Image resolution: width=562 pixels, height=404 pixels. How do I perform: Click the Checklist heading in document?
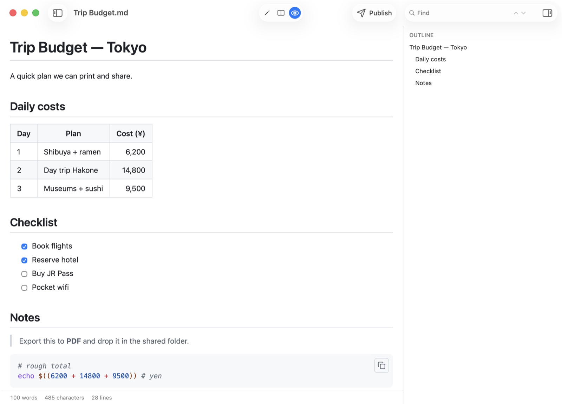point(34,222)
